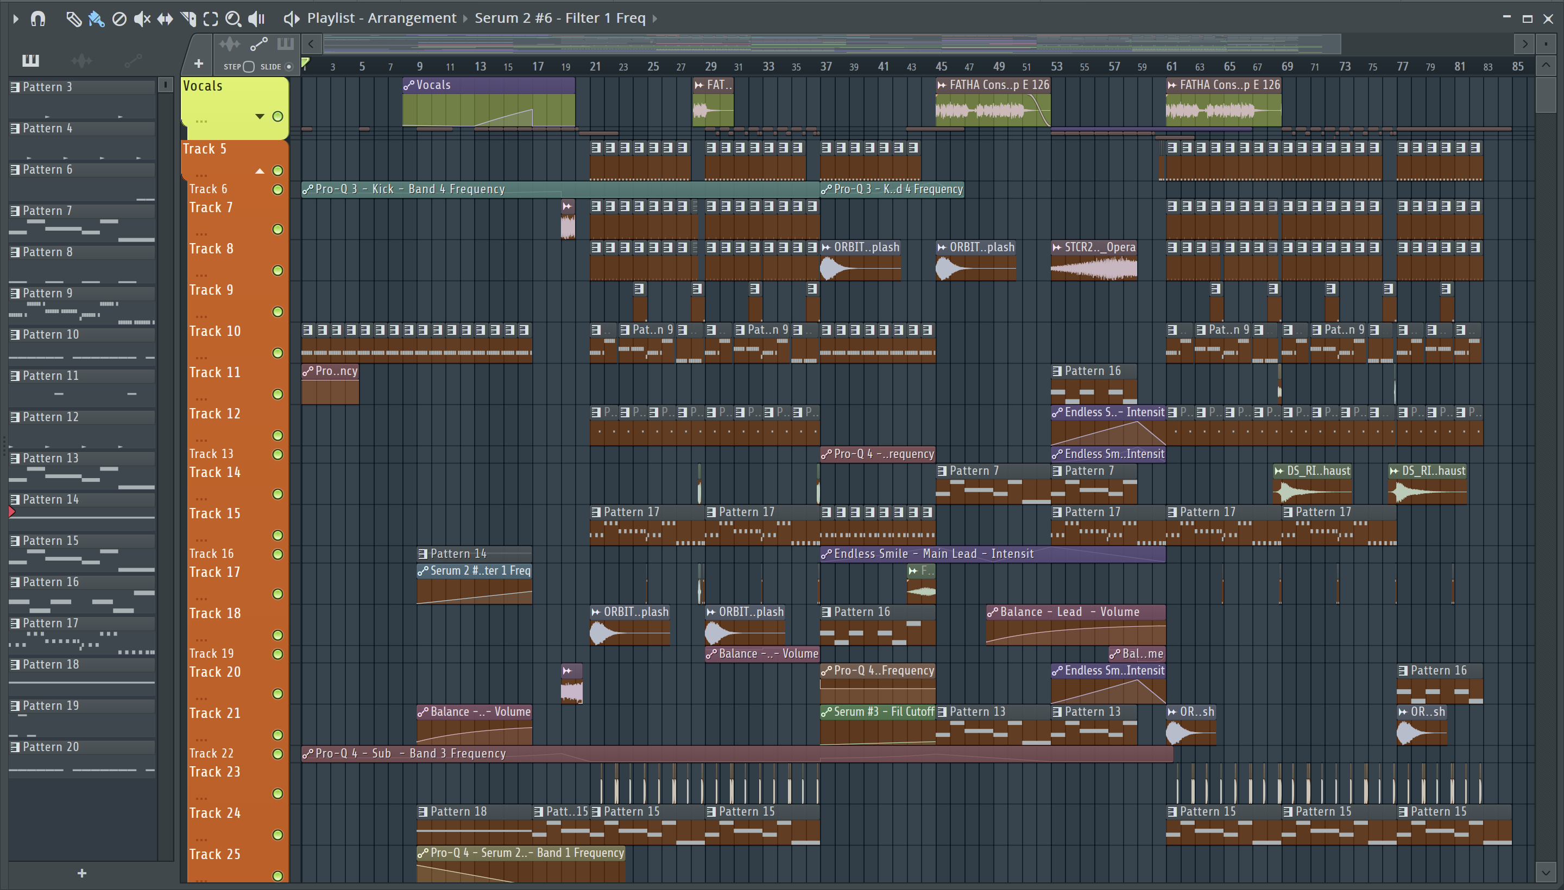Mute Track 10
Image resolution: width=1564 pixels, height=890 pixels.
coord(278,353)
